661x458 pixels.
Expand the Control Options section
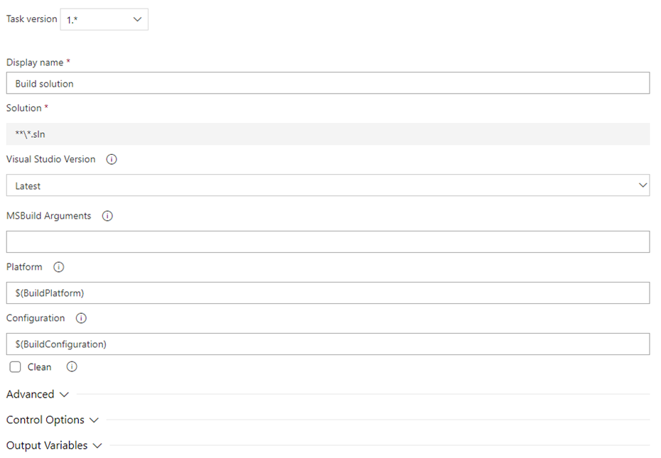45,420
